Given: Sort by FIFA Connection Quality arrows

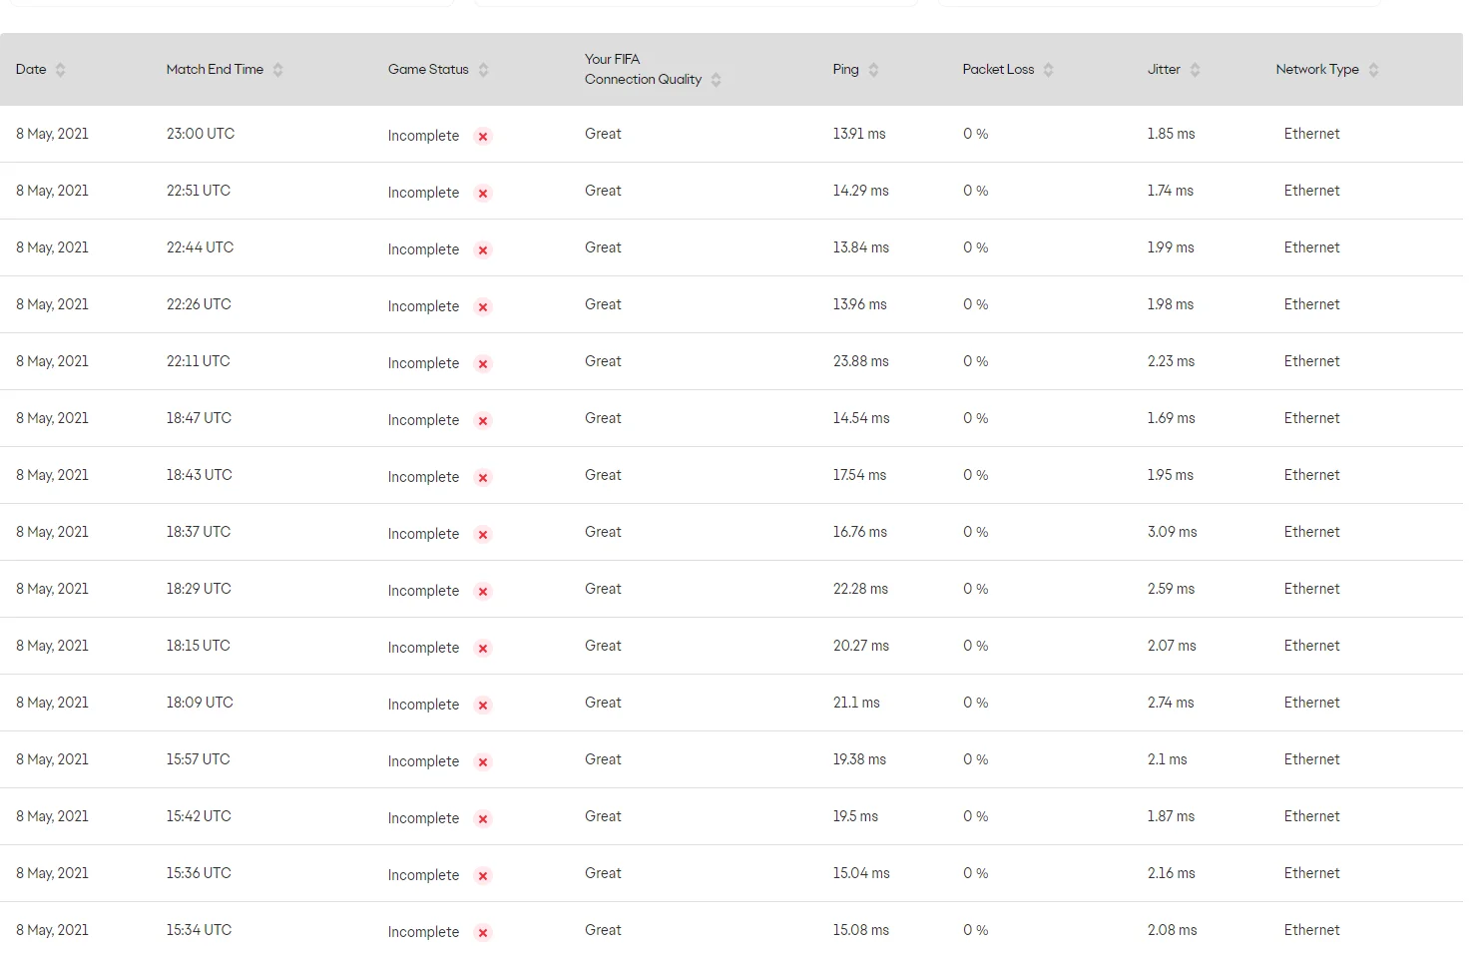Looking at the screenshot, I should 717,80.
